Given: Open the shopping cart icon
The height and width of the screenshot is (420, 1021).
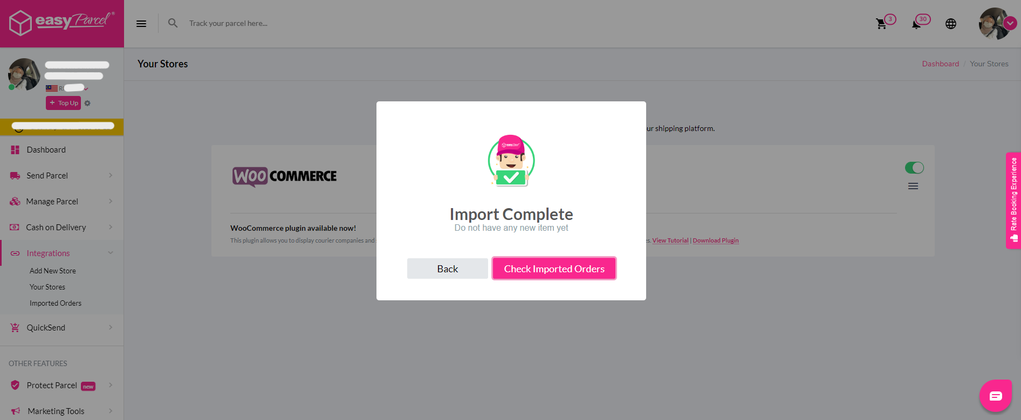Looking at the screenshot, I should coord(881,24).
